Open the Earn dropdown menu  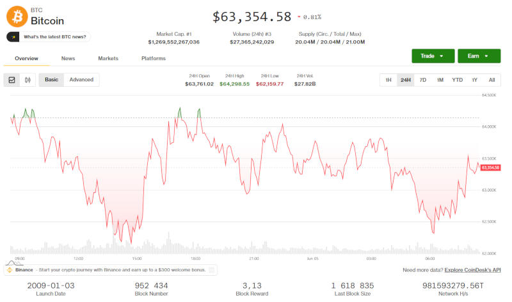tap(479, 56)
